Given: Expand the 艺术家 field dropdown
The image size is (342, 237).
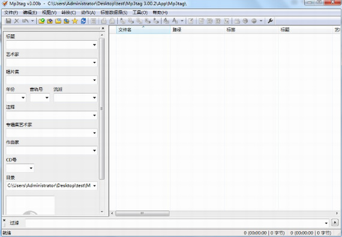Looking at the screenshot, I should point(94,62).
